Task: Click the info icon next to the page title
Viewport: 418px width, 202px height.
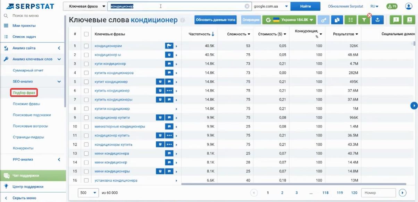Action: click(x=183, y=20)
